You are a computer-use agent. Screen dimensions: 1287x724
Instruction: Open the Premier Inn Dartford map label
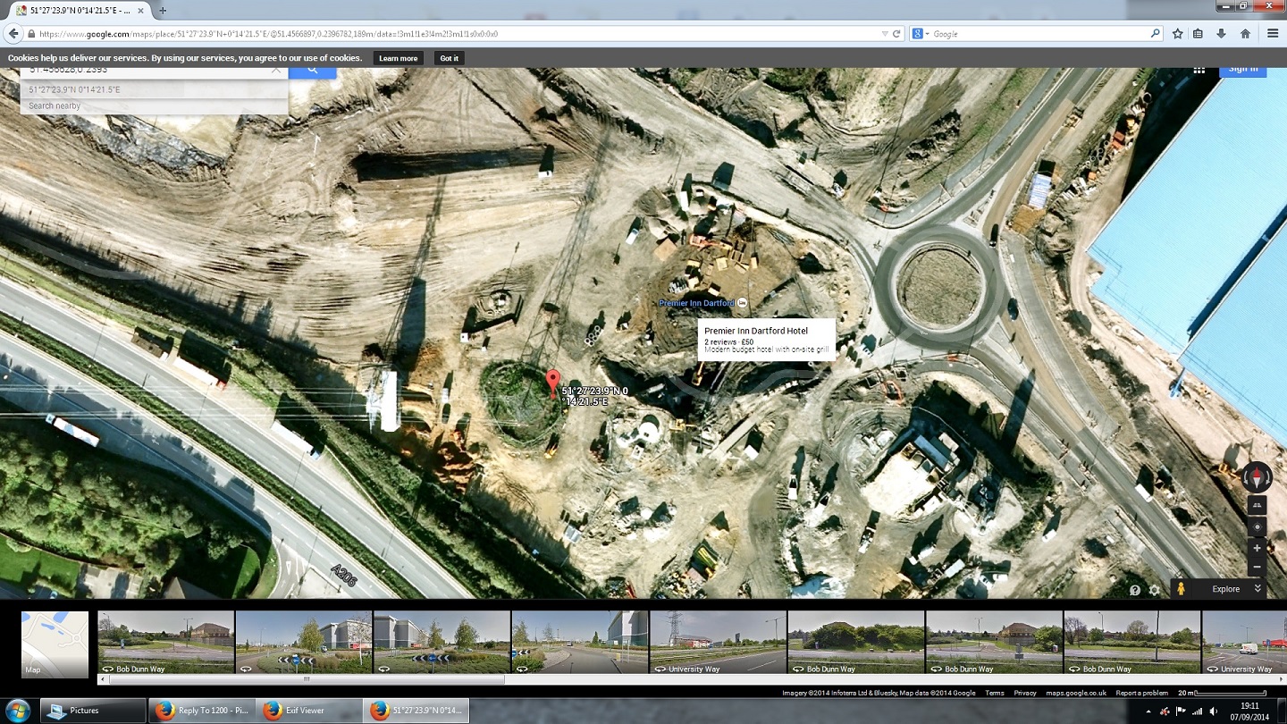(696, 303)
